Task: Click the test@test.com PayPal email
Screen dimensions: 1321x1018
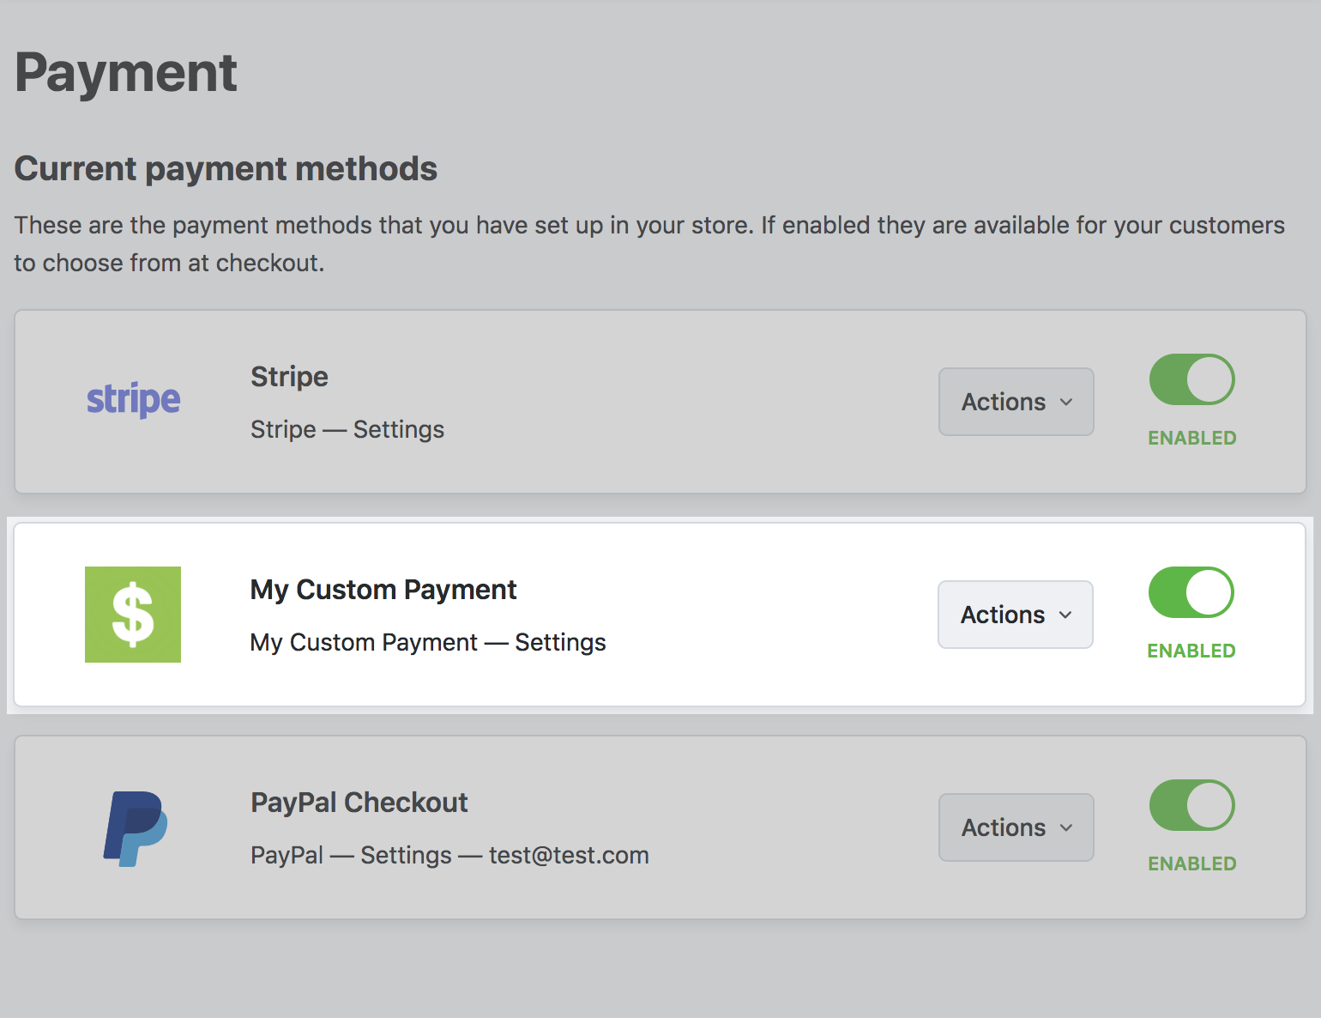Action: (x=569, y=855)
